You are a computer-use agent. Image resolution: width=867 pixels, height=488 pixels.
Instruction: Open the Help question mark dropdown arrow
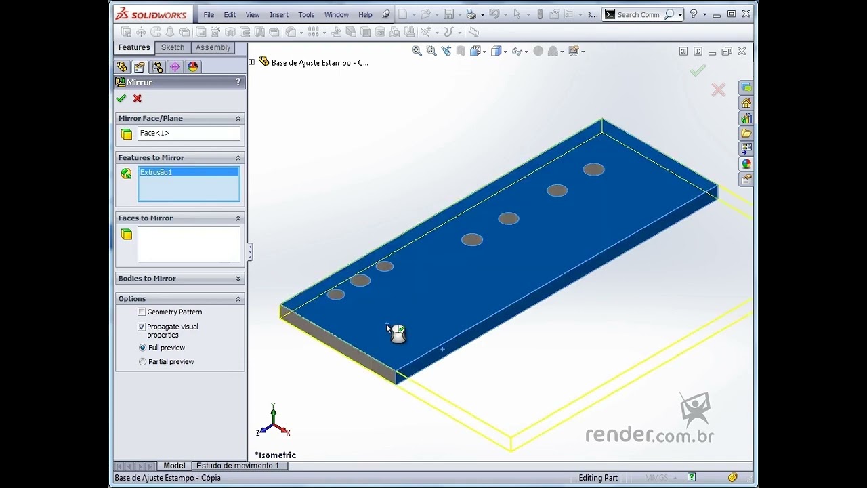pyautogui.click(x=704, y=14)
